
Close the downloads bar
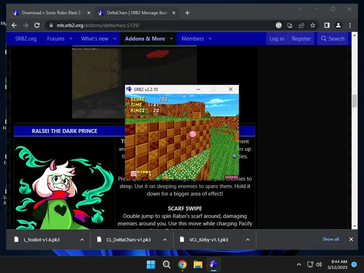pos(351,239)
